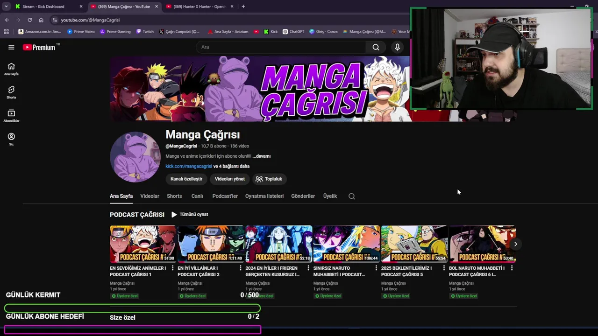
Task: Open options menu for SINIRSIZ NARUTO MUHABBETİ video
Action: pos(376,268)
